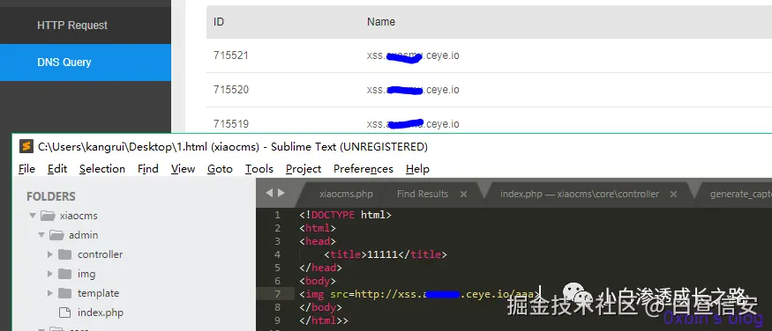Click the opening body tag line
The width and height of the screenshot is (772, 331).
point(318,281)
